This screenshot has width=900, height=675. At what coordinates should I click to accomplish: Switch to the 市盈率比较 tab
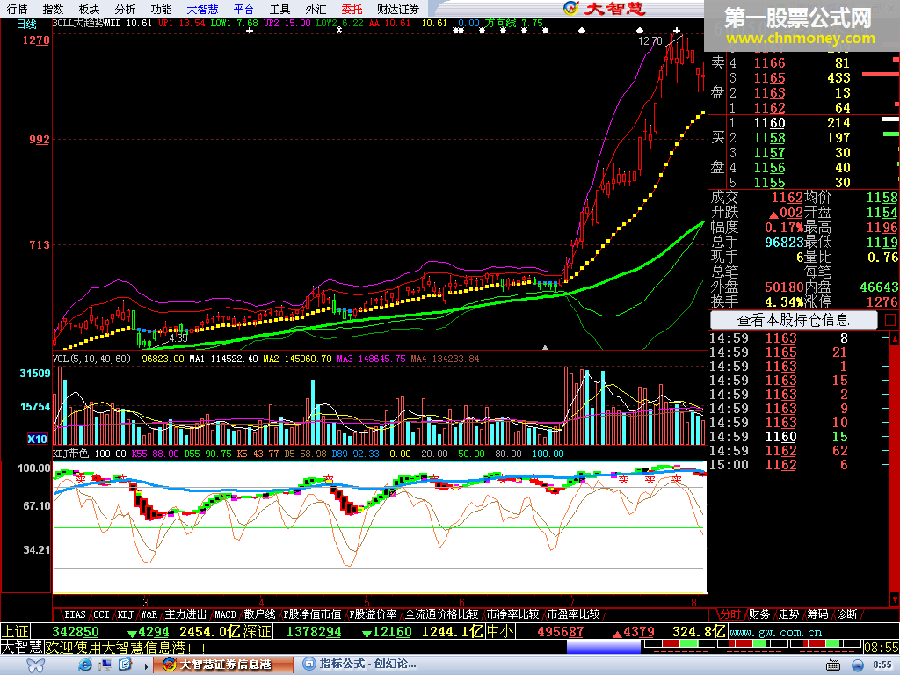pyautogui.click(x=573, y=614)
